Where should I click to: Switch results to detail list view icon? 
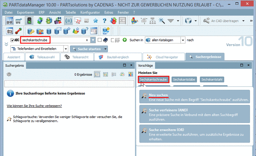(114, 75)
